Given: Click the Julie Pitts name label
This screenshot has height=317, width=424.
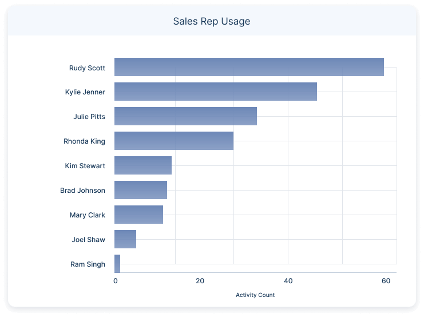Looking at the screenshot, I should click(x=89, y=117).
